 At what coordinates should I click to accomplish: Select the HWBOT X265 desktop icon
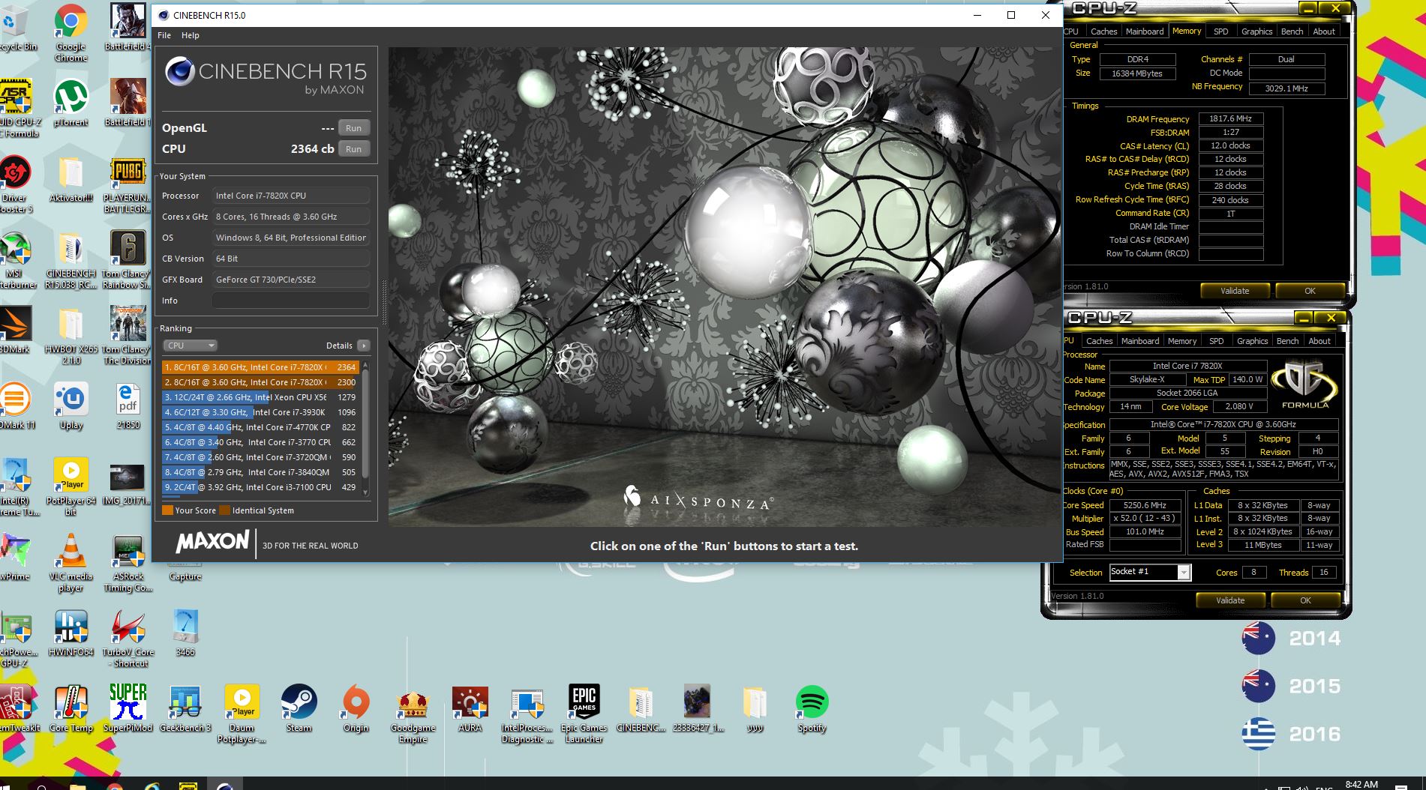point(71,335)
